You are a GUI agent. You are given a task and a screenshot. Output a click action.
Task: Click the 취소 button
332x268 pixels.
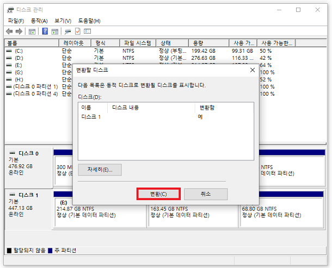pos(206,194)
